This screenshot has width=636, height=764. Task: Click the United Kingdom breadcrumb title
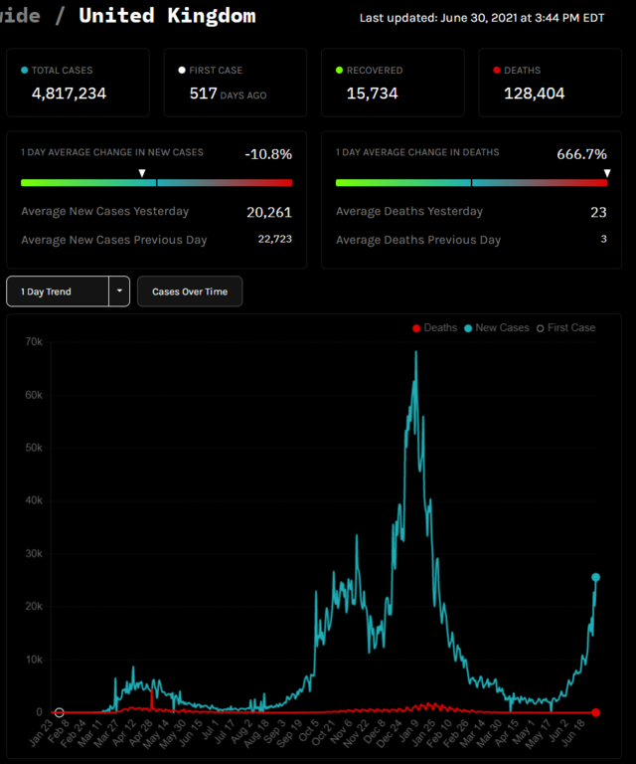point(167,16)
